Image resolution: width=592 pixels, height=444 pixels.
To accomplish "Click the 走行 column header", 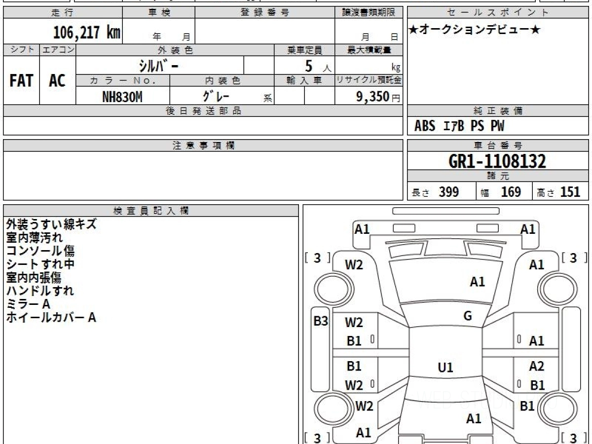I will point(63,13).
